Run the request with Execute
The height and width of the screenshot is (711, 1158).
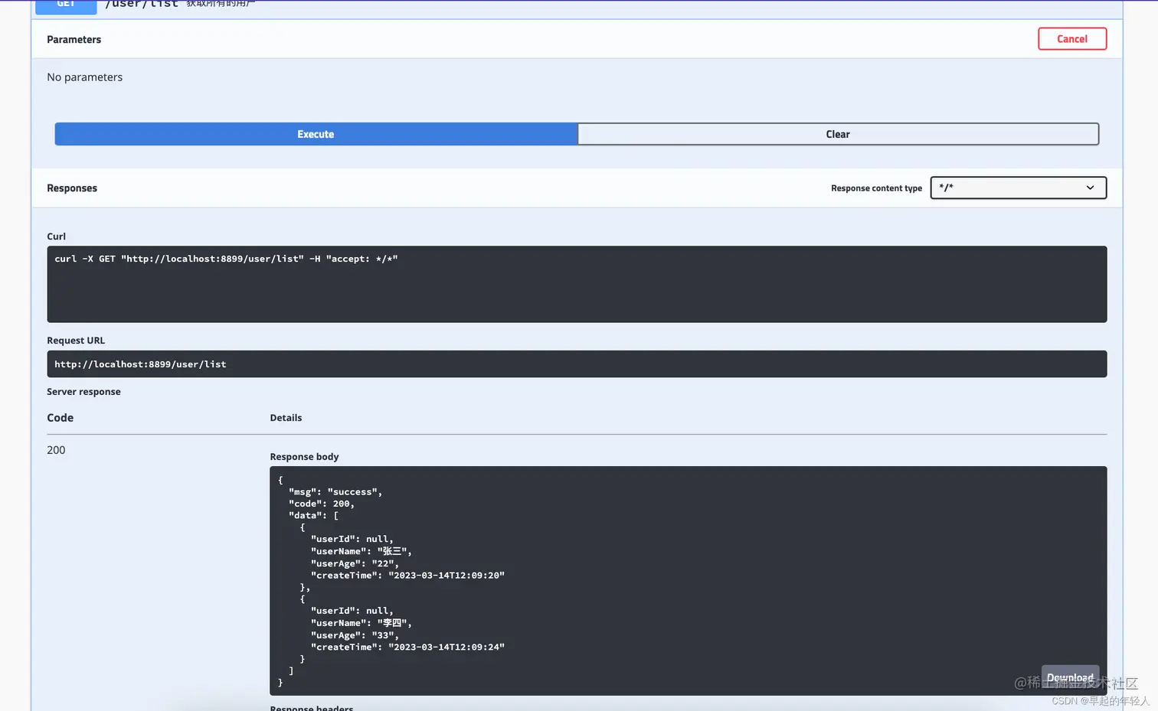click(x=316, y=134)
